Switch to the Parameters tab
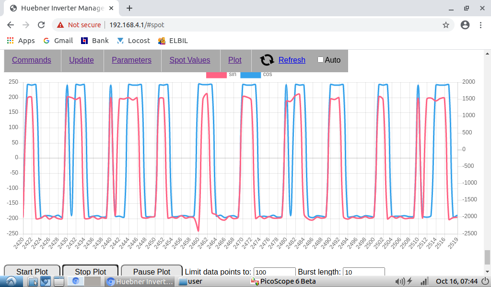The image size is (491, 287). coord(131,60)
